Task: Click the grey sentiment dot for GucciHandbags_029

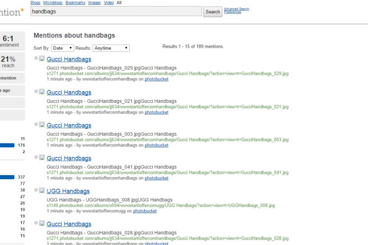Action: tap(36, 58)
